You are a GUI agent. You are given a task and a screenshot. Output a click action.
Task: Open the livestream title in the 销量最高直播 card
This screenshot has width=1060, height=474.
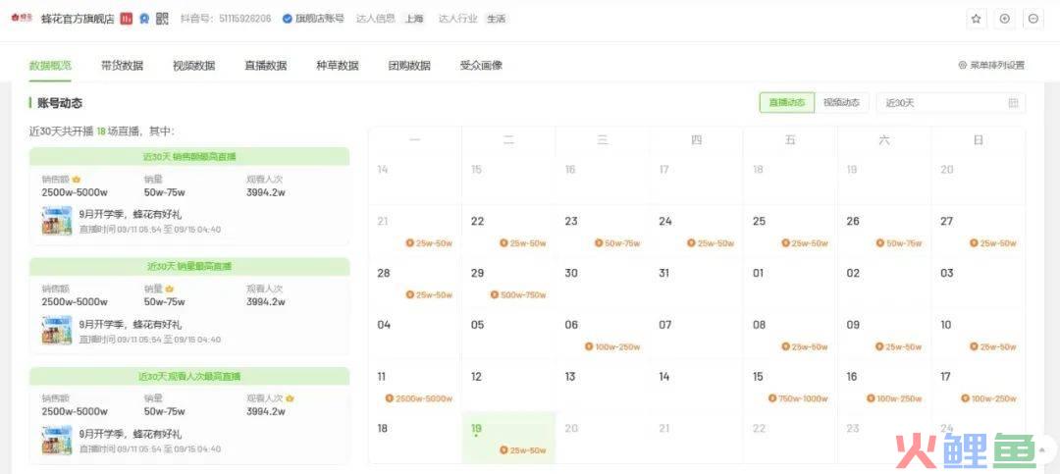click(130, 325)
